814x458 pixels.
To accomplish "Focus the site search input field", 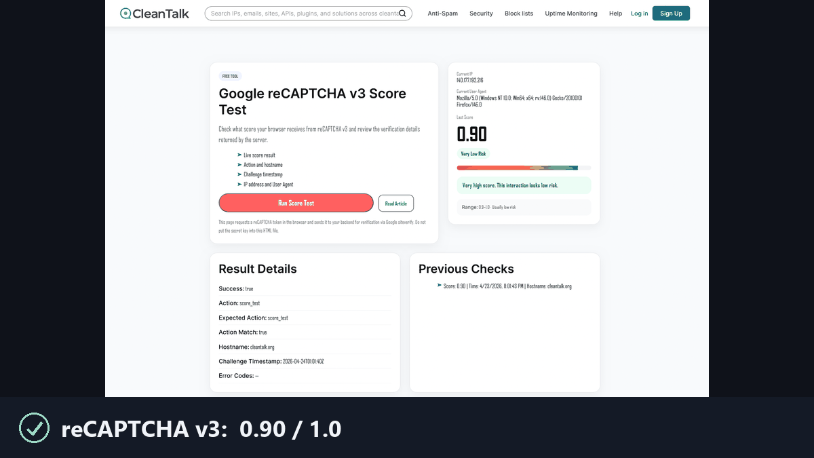I will 308,13.
